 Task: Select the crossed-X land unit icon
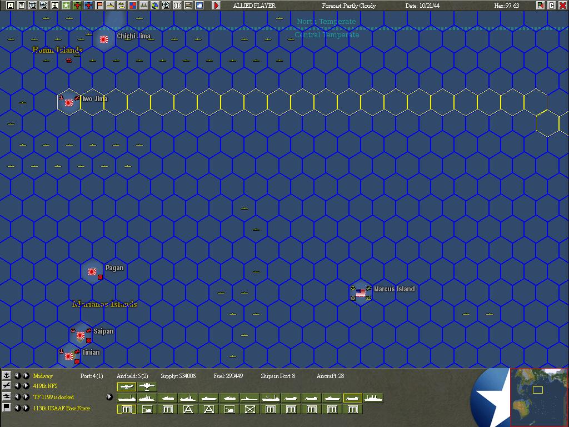249,410
